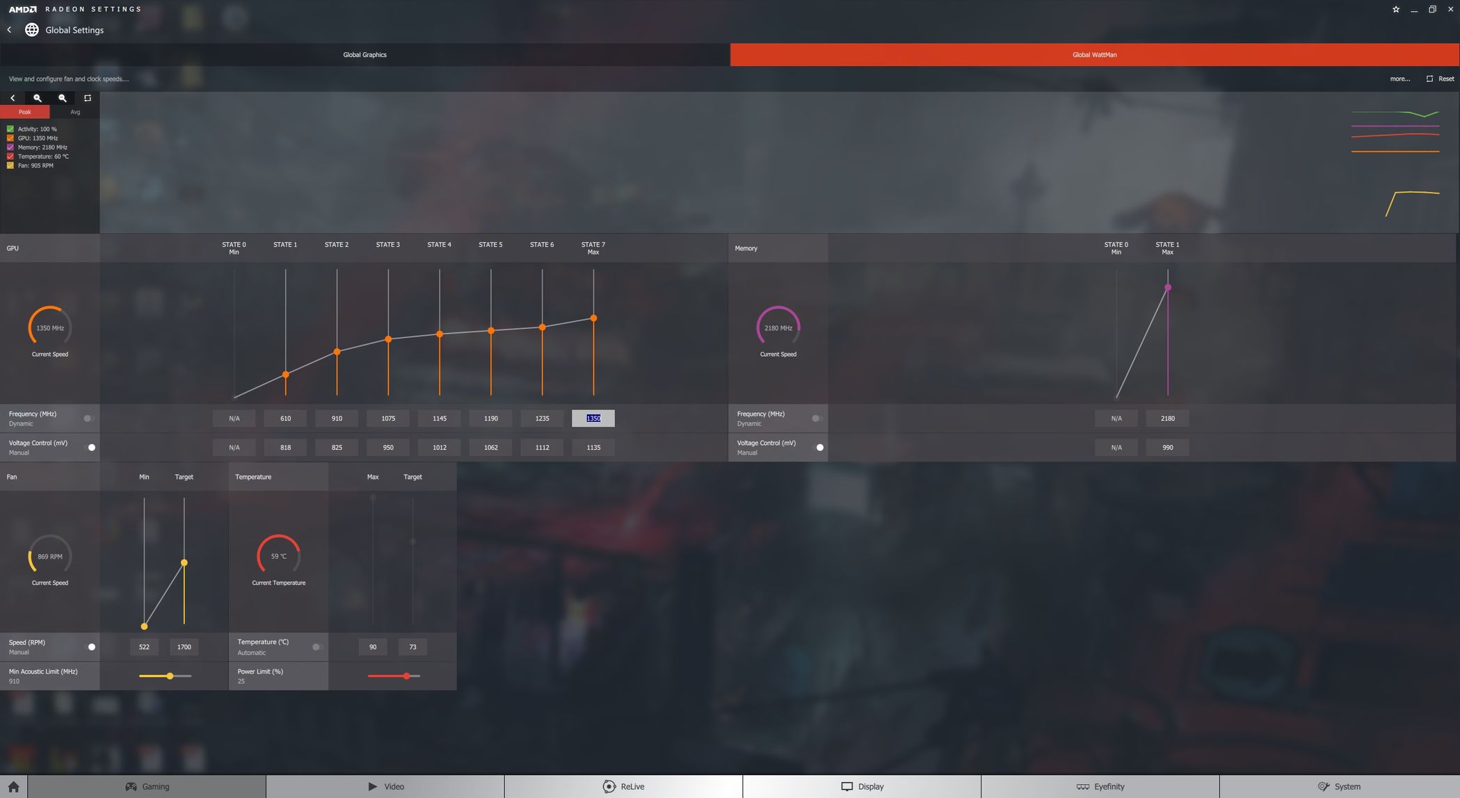
Task: Open the more... options link
Action: (1399, 79)
